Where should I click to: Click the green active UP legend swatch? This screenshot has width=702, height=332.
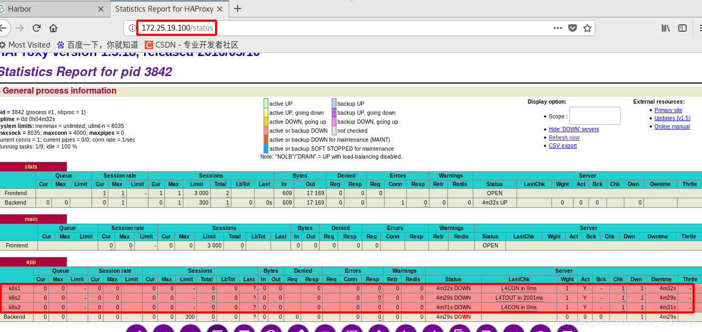pyautogui.click(x=266, y=103)
